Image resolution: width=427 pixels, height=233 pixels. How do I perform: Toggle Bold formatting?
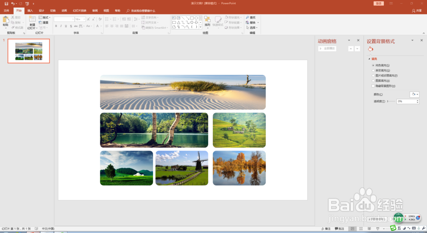pyautogui.click(x=56, y=26)
